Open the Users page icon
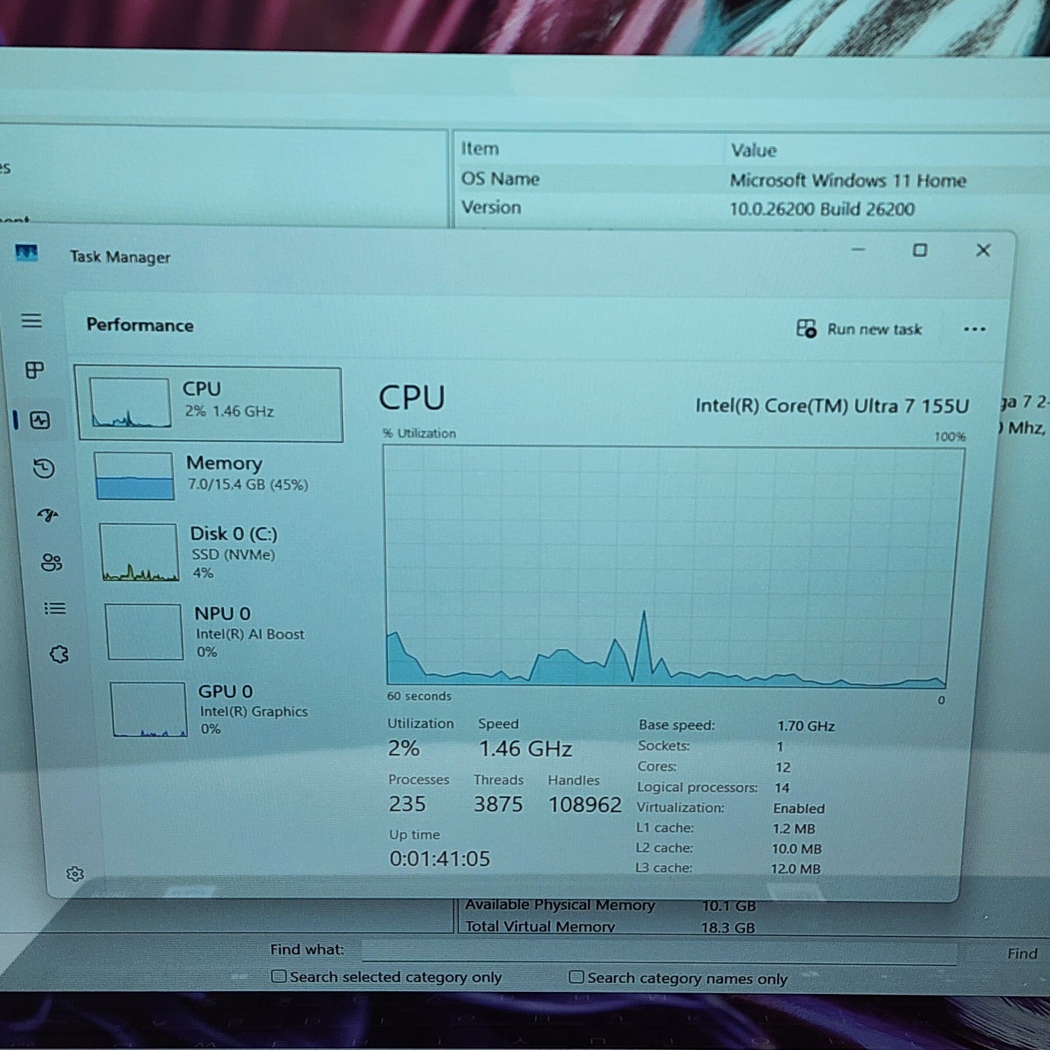Image resolution: width=1050 pixels, height=1050 pixels. (51, 562)
